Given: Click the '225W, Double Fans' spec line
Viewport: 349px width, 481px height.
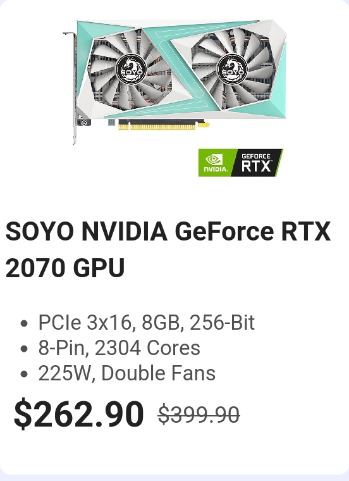Looking at the screenshot, I should 127,373.
